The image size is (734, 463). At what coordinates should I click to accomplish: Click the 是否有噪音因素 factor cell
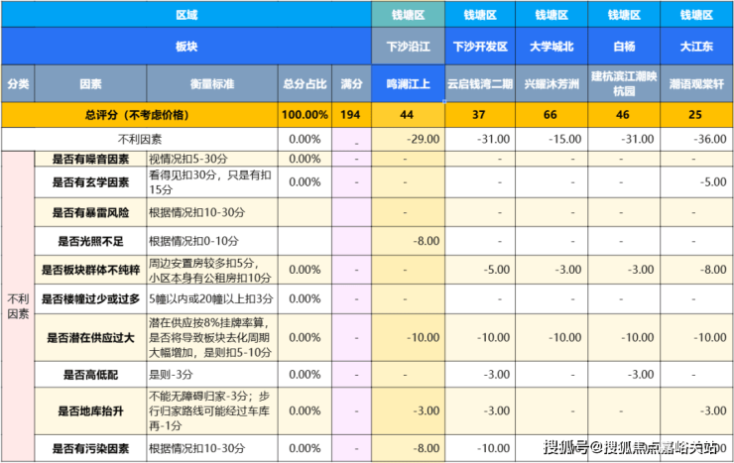[90, 159]
